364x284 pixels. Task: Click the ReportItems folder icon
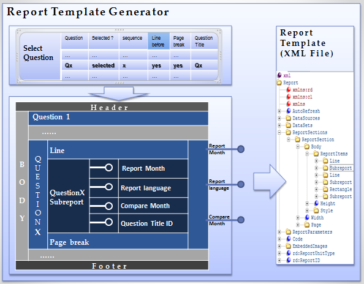(316, 154)
